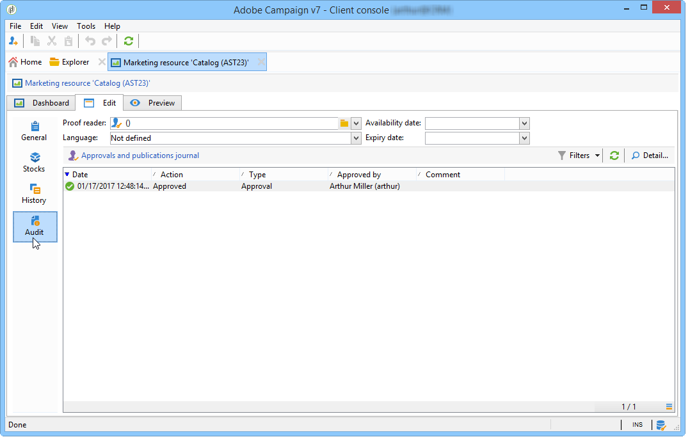
Task: Open the Help menu
Action: click(112, 26)
